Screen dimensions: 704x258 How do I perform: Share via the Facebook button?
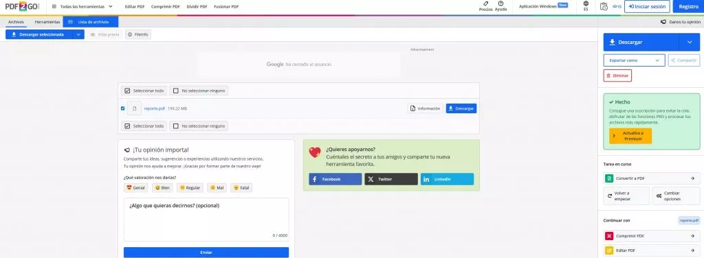click(x=335, y=179)
